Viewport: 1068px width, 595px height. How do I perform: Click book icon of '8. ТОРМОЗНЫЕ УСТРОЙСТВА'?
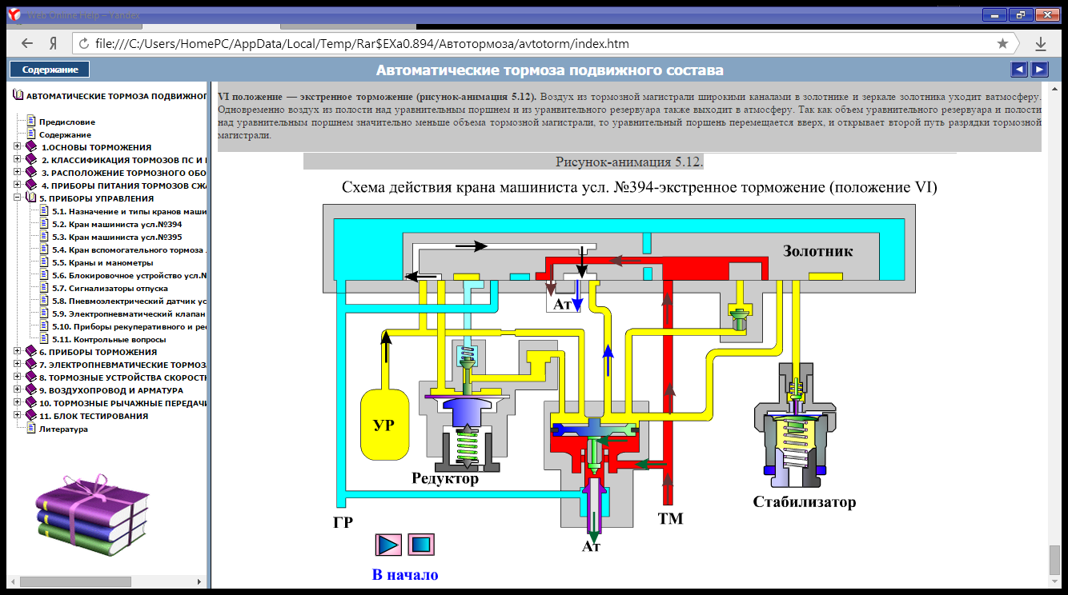31,377
